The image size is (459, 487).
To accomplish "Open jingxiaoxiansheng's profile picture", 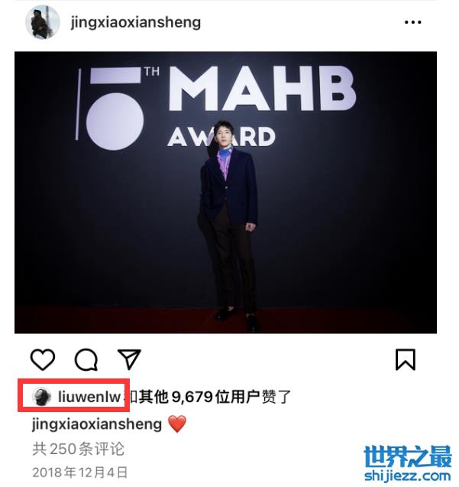I will (43, 22).
